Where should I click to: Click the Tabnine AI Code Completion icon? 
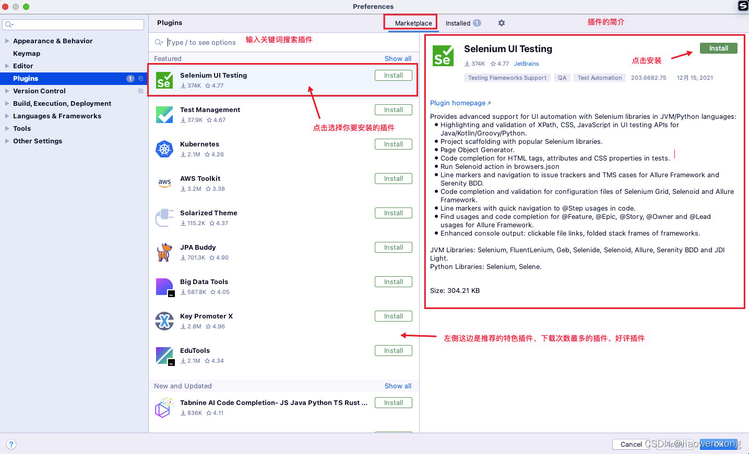pos(164,408)
